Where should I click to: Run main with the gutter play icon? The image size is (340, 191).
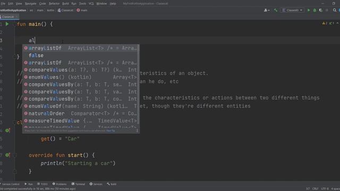click(7, 24)
